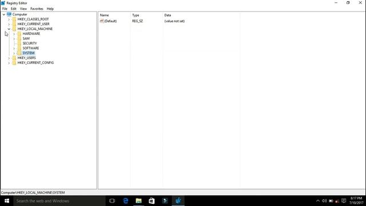Click HKEY_LOCAL_MACHINE folder icon
This screenshot has height=206, width=366.
tap(14, 29)
